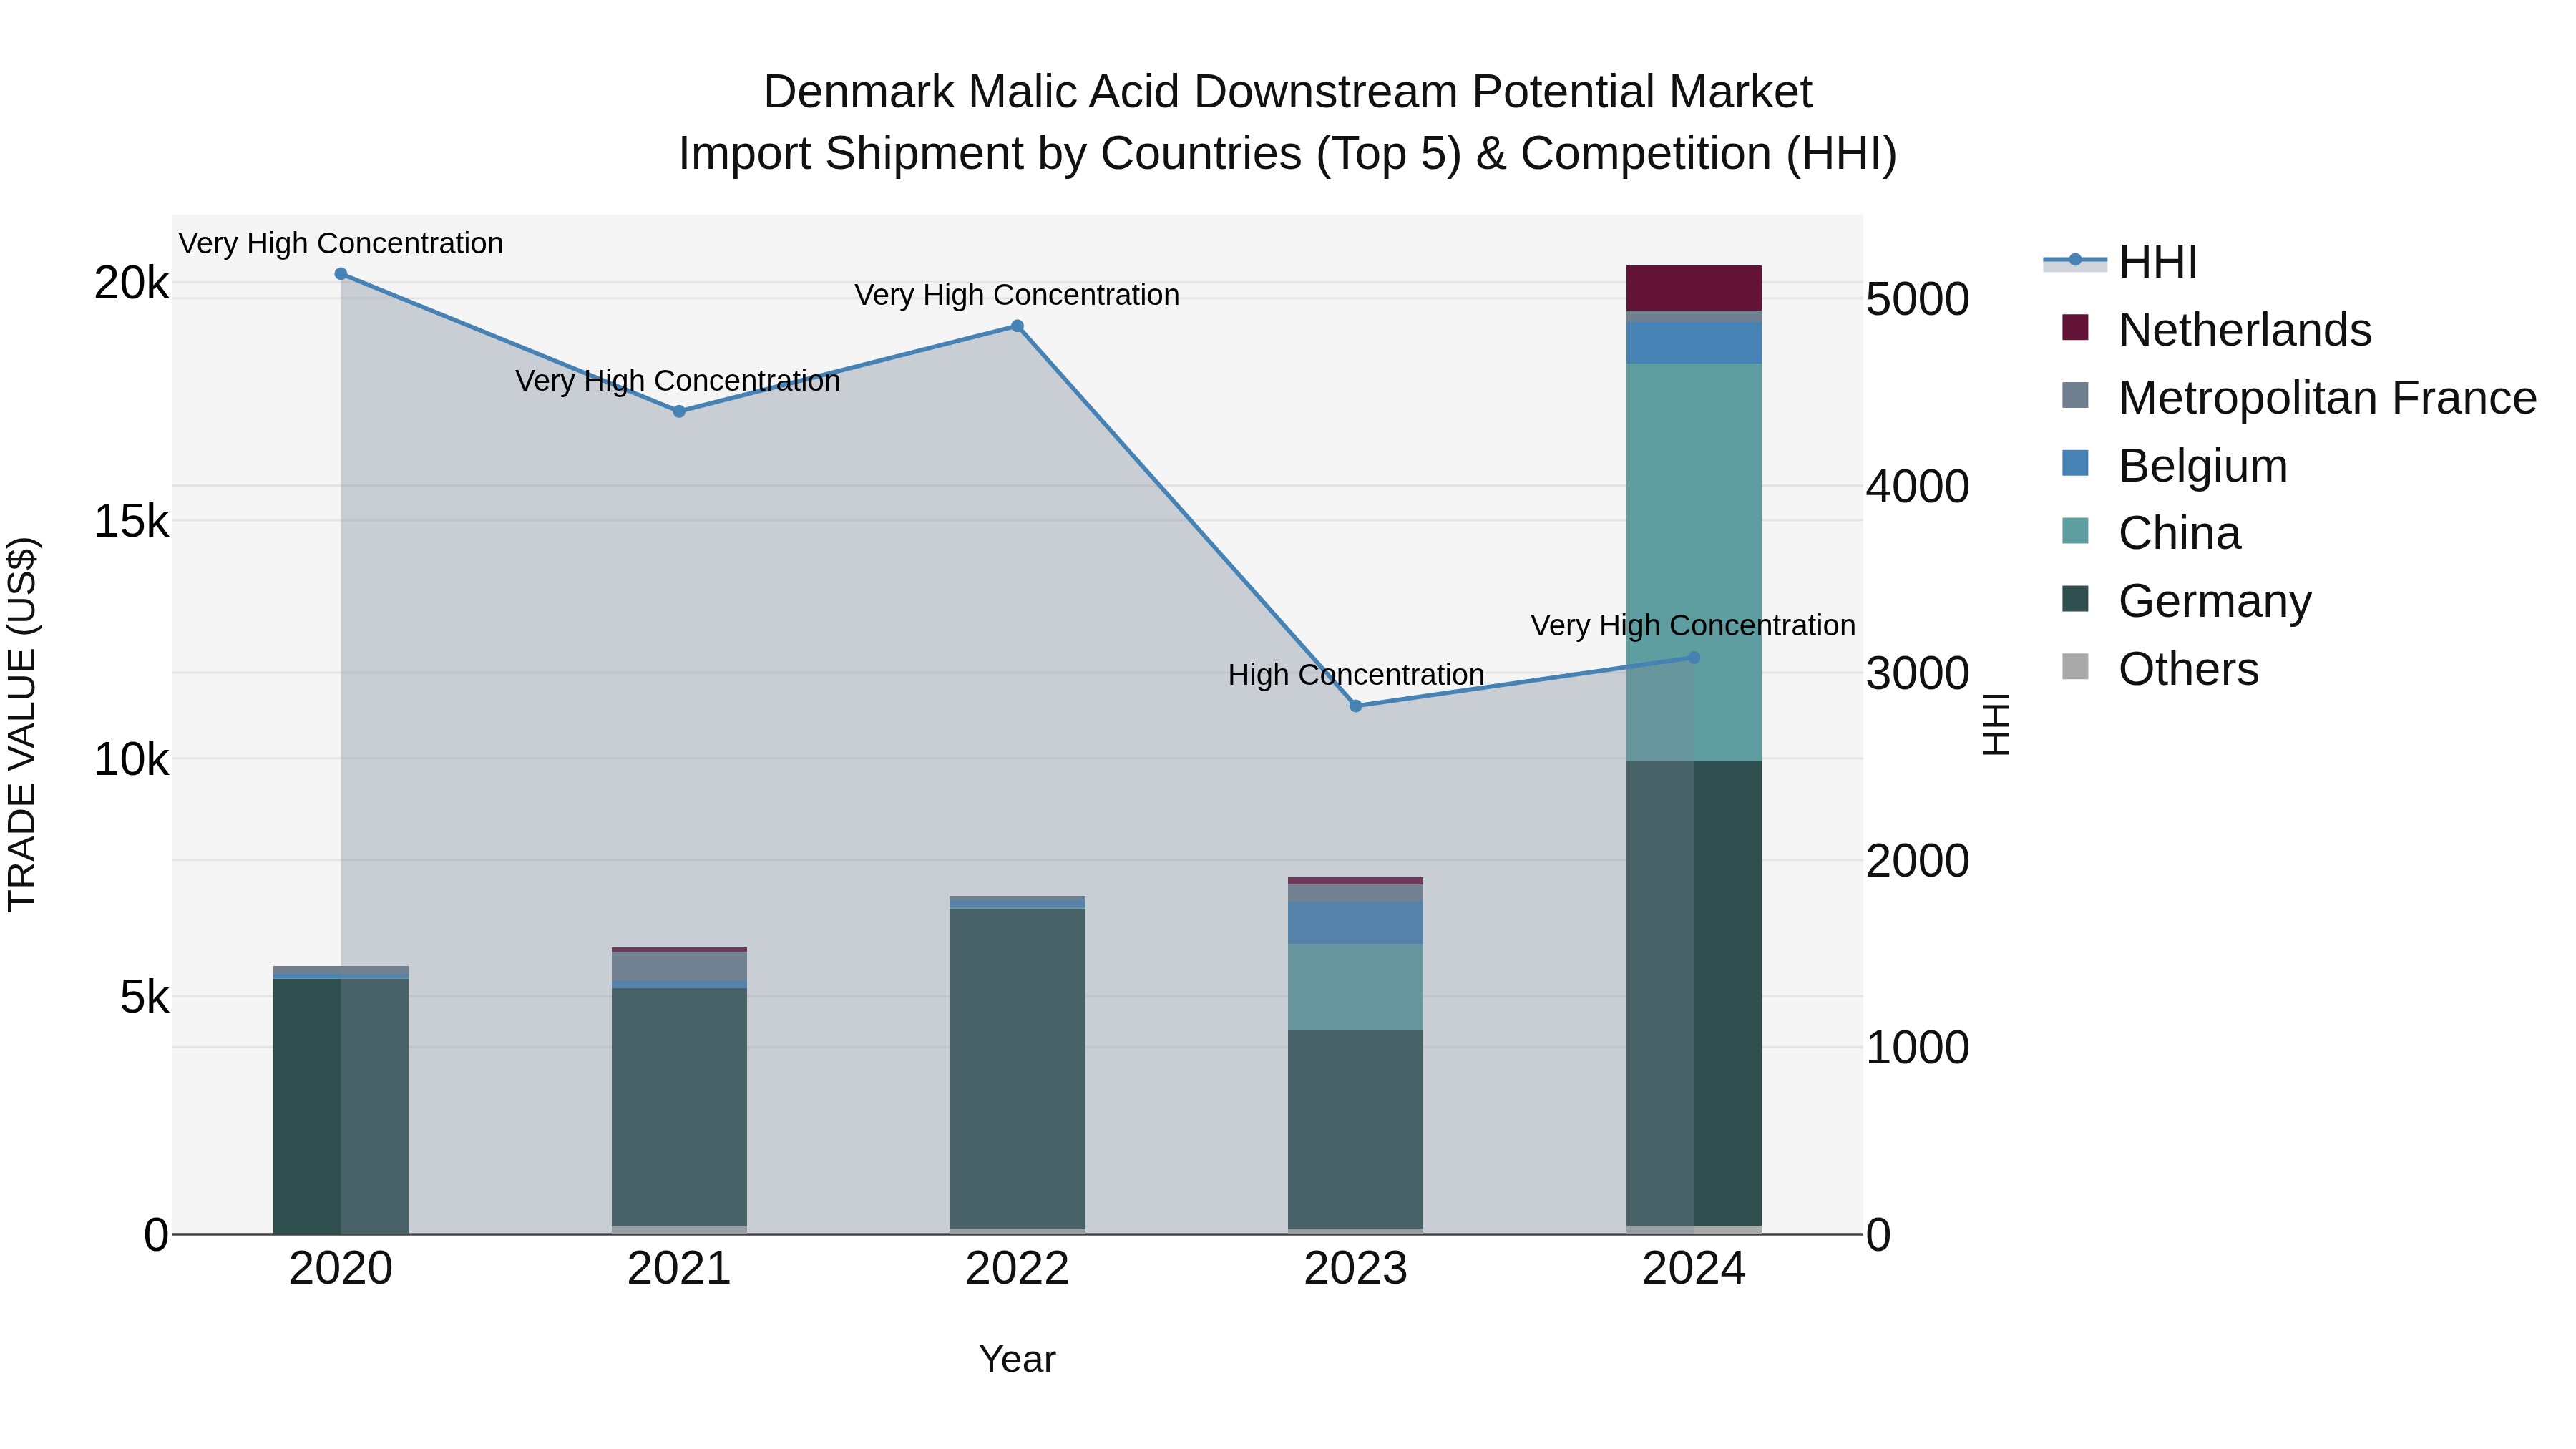Click the Netherlands maroon legend swatch
The image size is (2576, 1449).
[2076, 327]
